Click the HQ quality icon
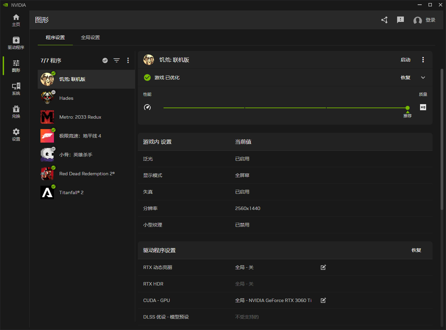 [423, 107]
